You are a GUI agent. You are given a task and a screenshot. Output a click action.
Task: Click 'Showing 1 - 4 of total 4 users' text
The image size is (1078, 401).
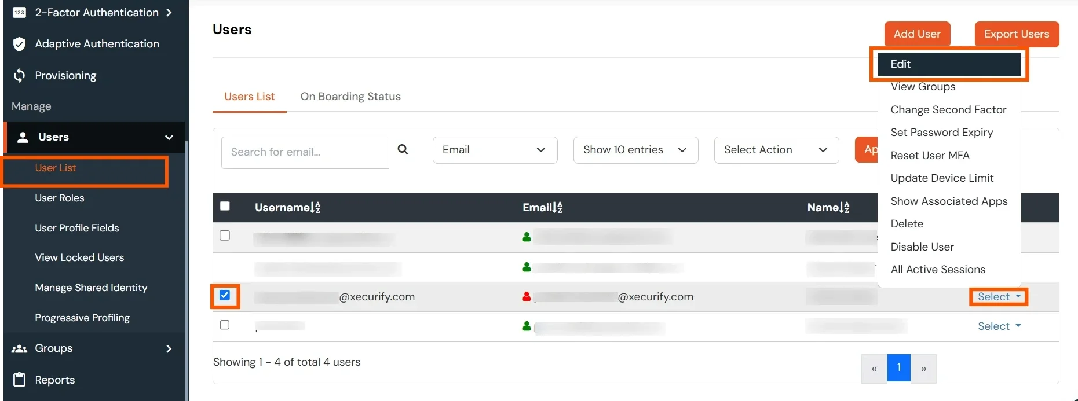pyautogui.click(x=287, y=362)
